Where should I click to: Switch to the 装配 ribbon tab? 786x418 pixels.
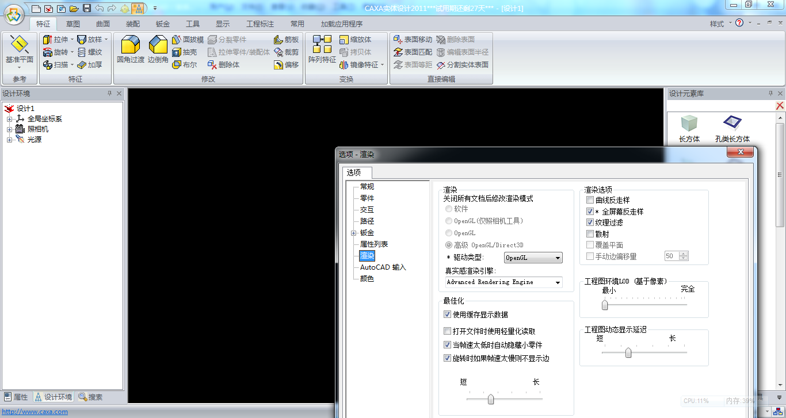click(133, 24)
